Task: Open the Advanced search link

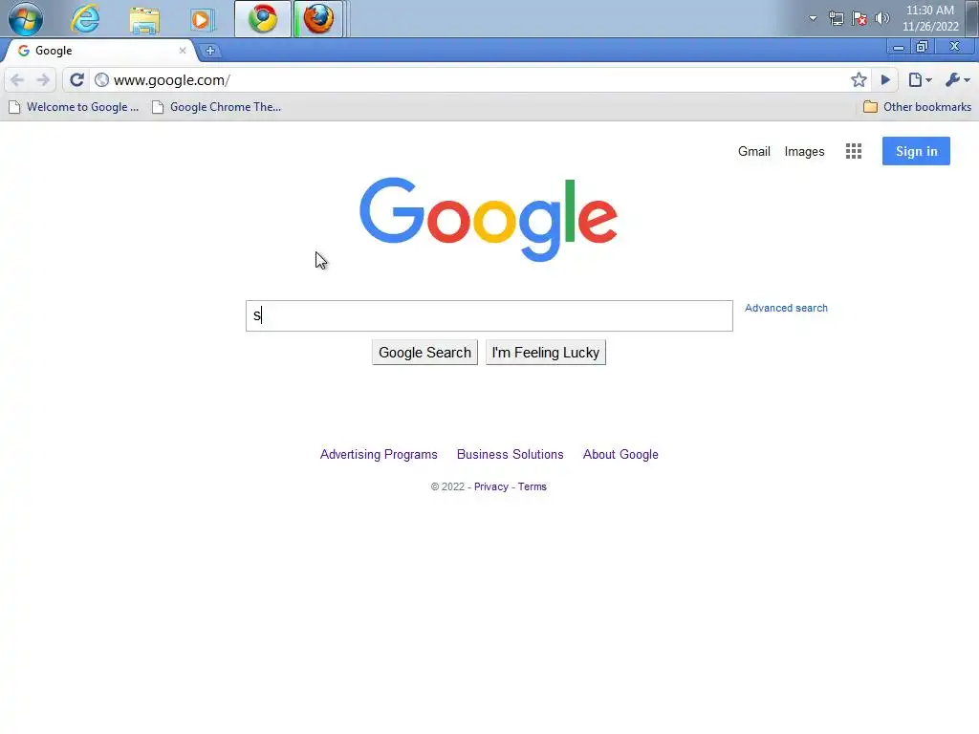Action: click(786, 308)
